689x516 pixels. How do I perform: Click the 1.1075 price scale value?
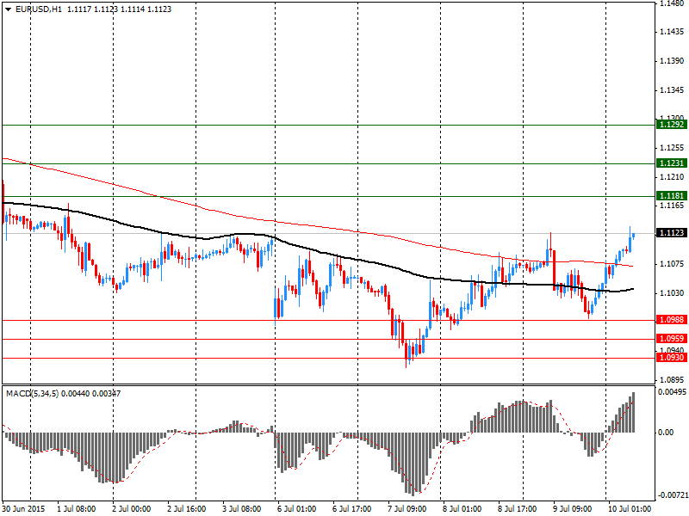[673, 264]
